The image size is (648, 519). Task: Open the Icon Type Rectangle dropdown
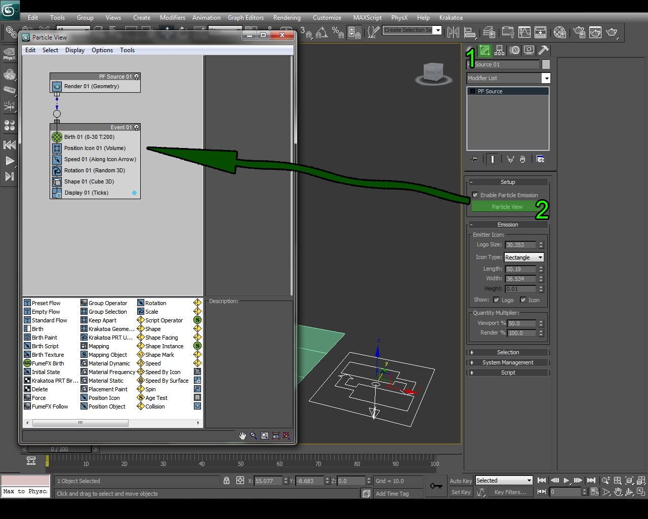click(524, 257)
